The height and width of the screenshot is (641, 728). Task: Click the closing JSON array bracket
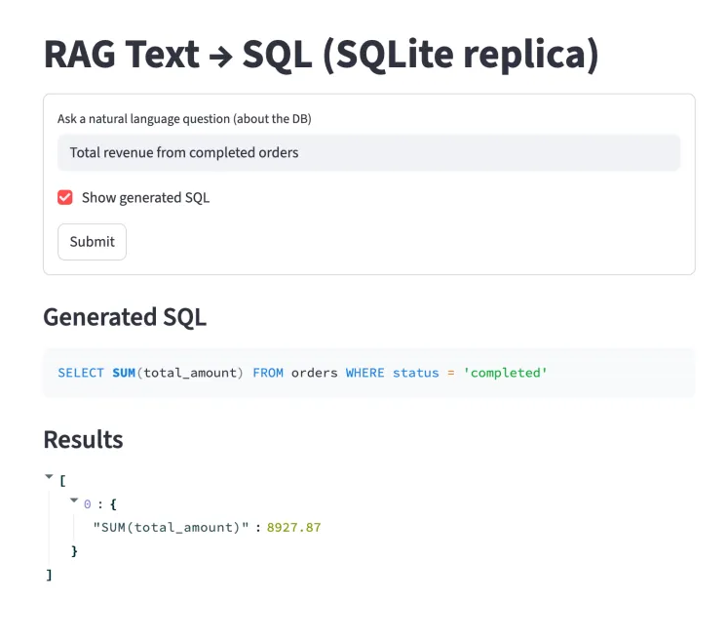coord(49,575)
